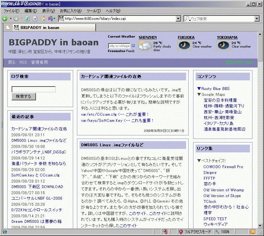Image resolution: width=264 pixels, height=236 pixels.
Task: Click the green Back navigation arrow
Action: click(5, 19)
